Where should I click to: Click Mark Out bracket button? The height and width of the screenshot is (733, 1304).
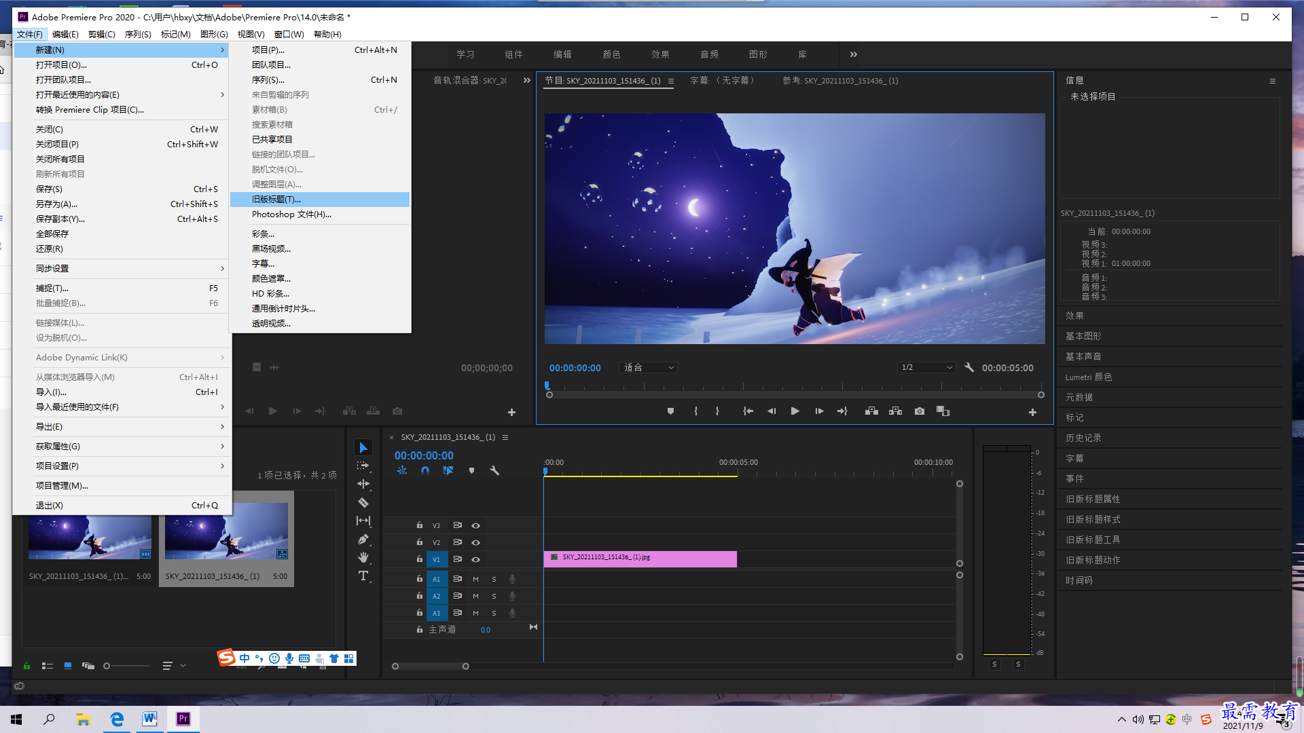717,411
